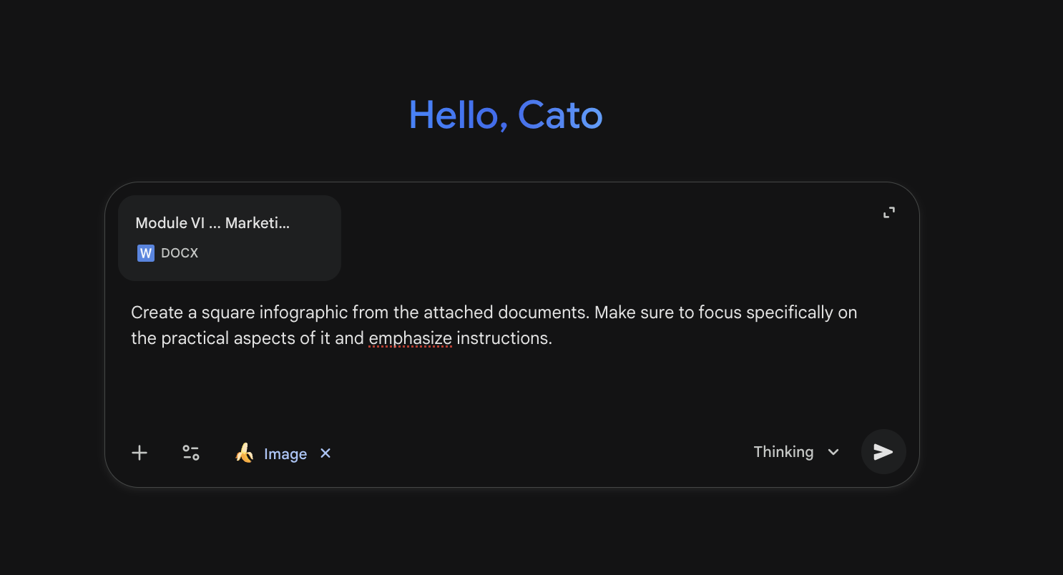Image resolution: width=1063 pixels, height=575 pixels.
Task: Remove the Image tool with the X
Action: point(325,453)
